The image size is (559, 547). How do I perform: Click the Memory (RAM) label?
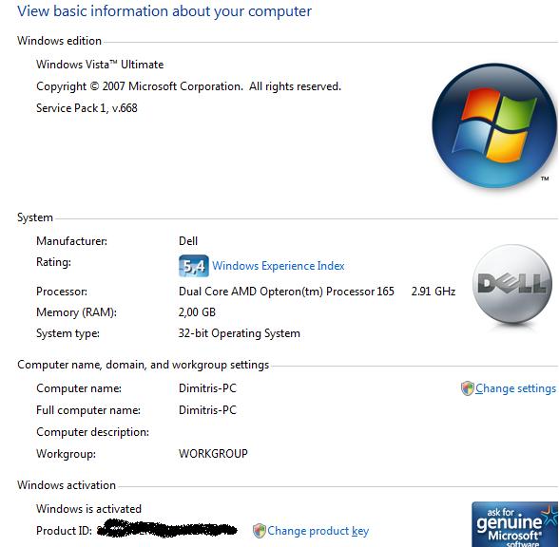click(x=76, y=312)
